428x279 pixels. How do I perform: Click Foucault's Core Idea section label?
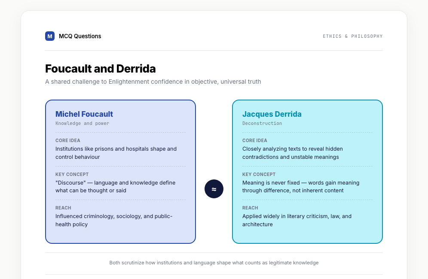pos(68,140)
